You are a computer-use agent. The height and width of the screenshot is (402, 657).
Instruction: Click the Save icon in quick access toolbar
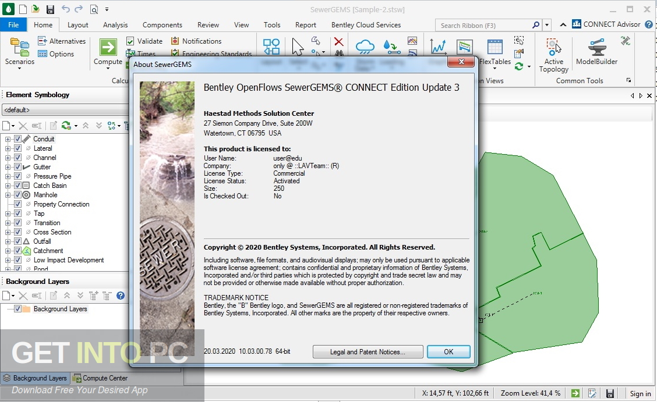tap(50, 9)
